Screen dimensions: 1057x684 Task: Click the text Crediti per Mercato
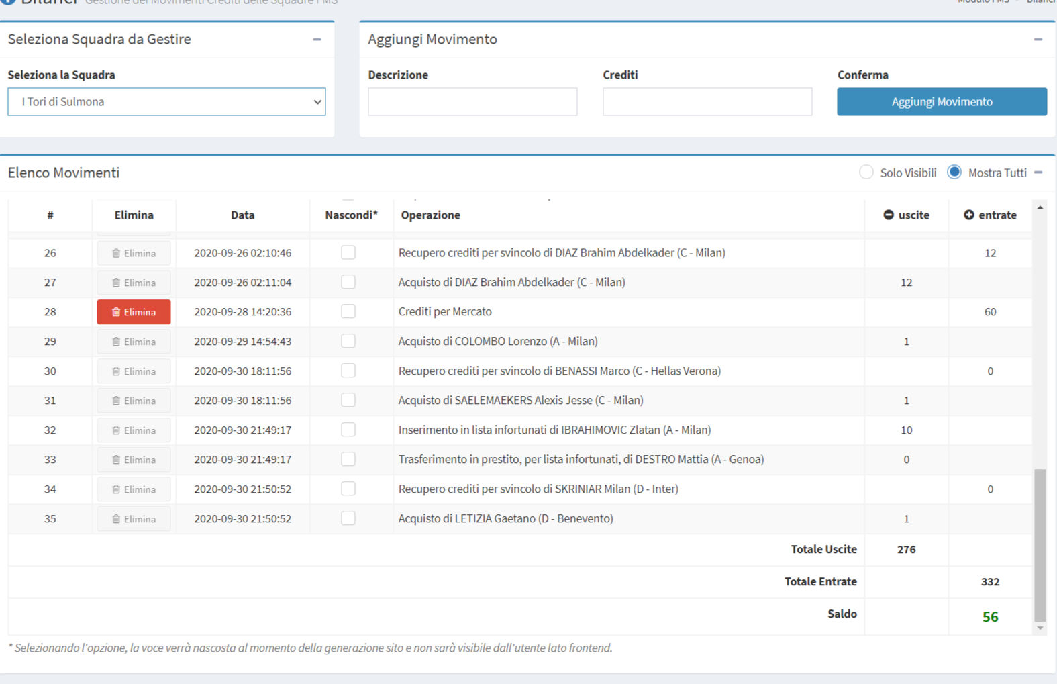445,312
